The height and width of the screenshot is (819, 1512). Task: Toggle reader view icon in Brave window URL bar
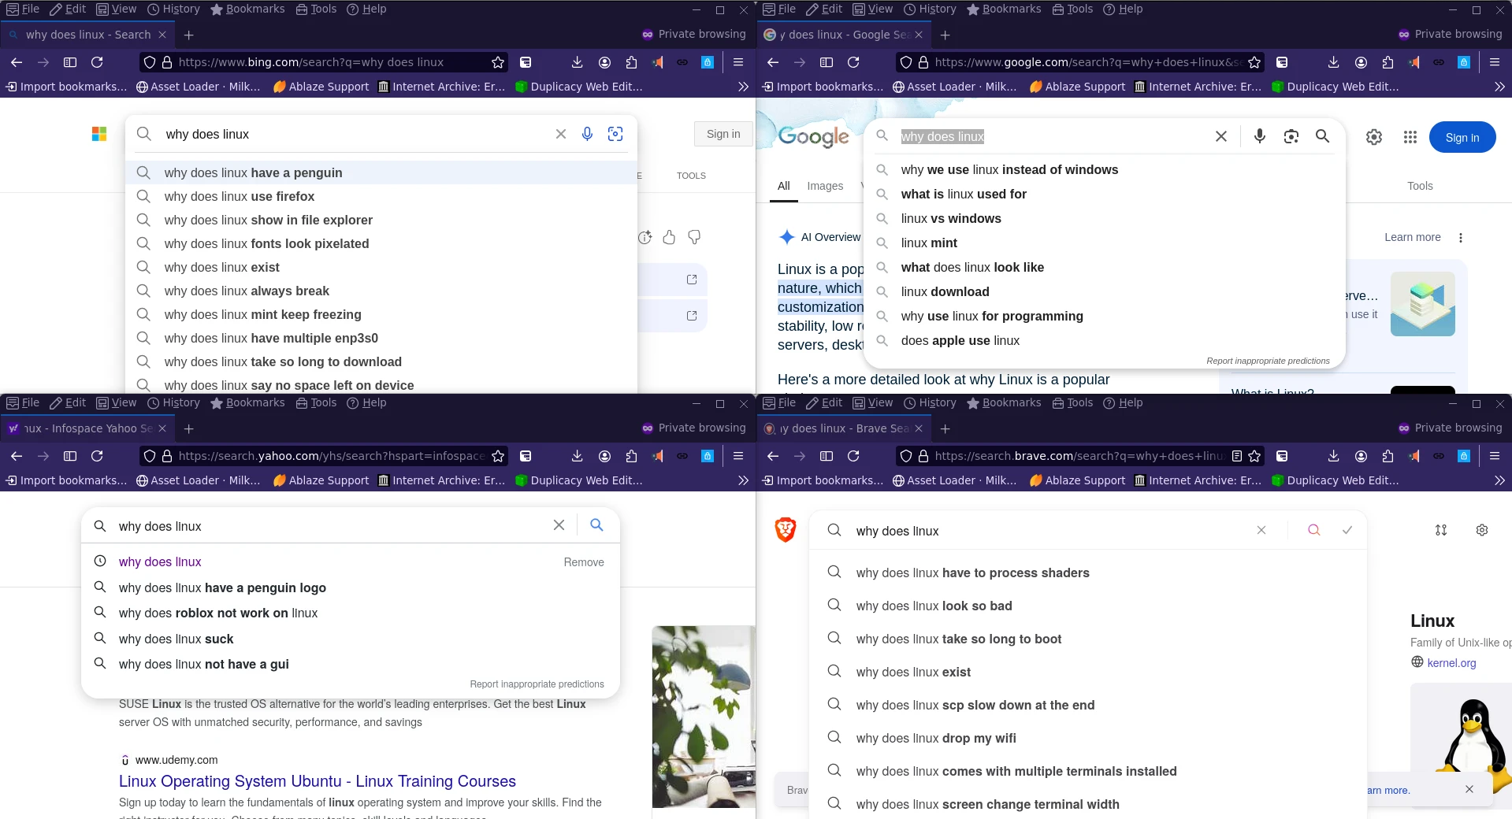pyautogui.click(x=1237, y=456)
